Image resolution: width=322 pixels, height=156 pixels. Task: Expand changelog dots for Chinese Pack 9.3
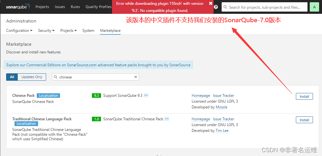tap(146, 96)
